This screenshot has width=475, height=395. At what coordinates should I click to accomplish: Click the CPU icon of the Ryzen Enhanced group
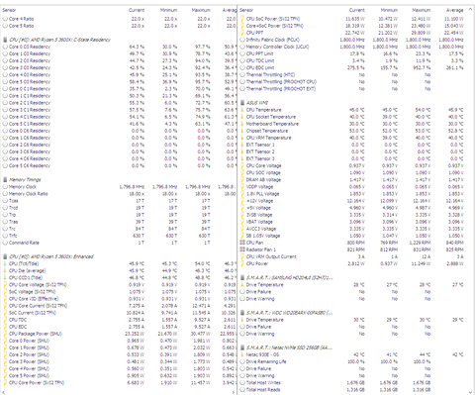5,256
